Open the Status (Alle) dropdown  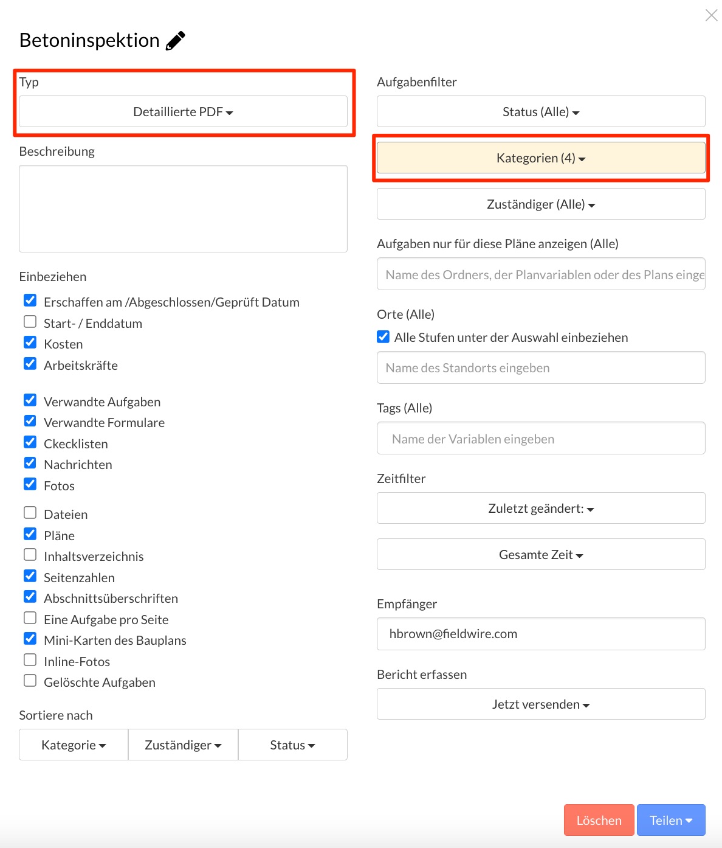(x=541, y=112)
